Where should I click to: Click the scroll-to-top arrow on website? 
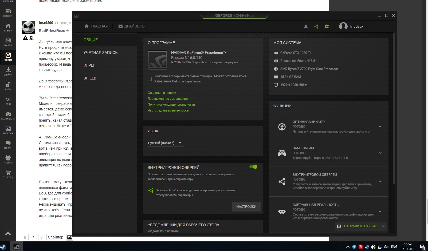coord(8,234)
